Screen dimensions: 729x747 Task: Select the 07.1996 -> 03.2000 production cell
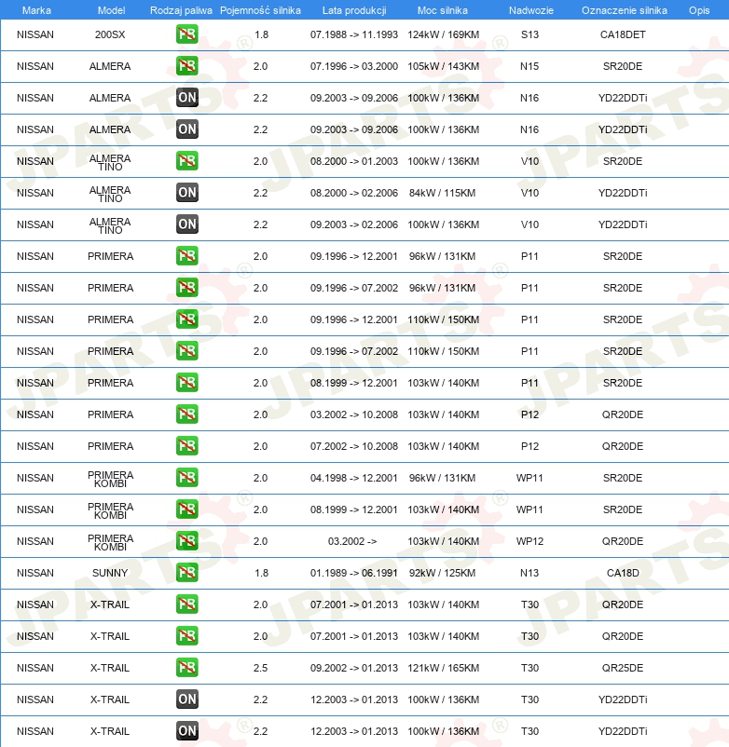point(353,66)
